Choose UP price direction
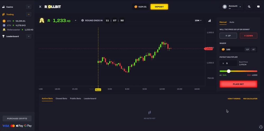This screenshot has width=264, height=131. (228, 36)
